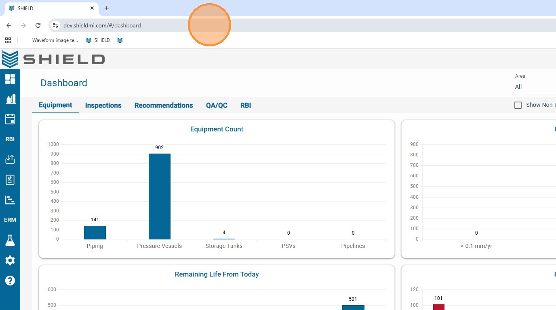Click the Equipment Count chart title
This screenshot has width=556, height=310.
coord(217,129)
